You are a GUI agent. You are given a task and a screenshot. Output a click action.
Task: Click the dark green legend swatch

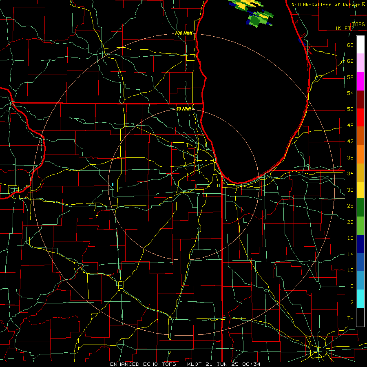[x=360, y=208]
